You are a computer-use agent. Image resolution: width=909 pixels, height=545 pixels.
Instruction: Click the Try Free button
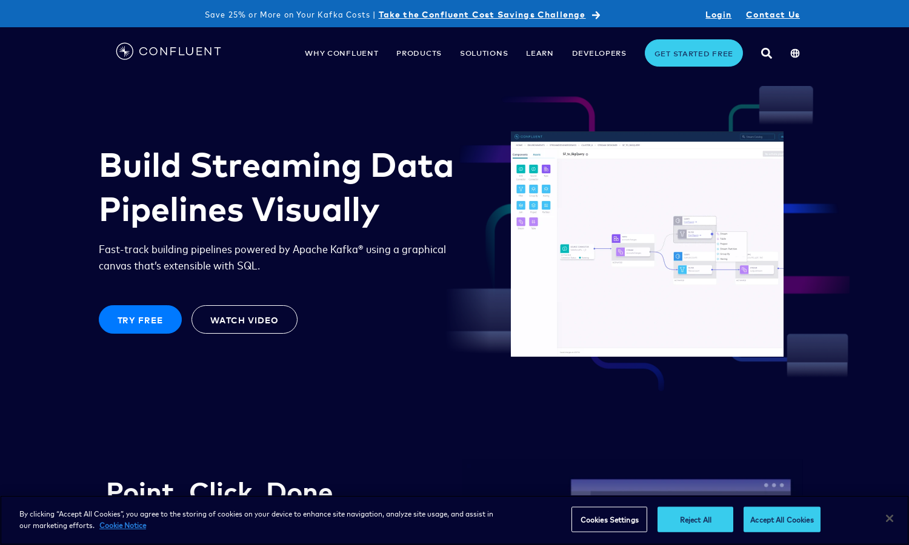click(140, 320)
